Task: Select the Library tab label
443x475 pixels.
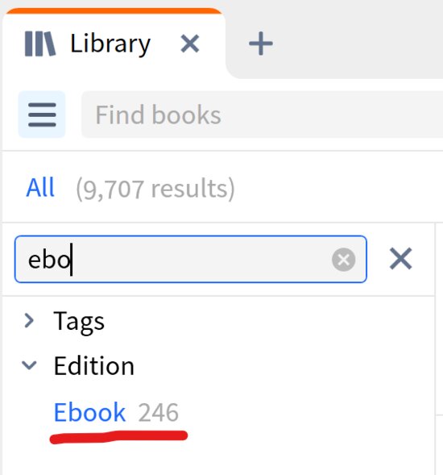Action: [110, 44]
